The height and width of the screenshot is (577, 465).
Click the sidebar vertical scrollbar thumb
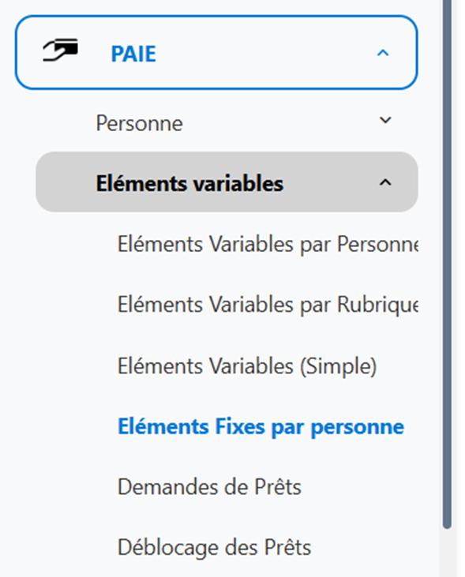(447, 264)
